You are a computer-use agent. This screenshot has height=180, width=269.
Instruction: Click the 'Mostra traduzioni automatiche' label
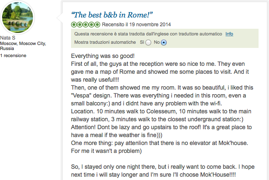[105, 42]
